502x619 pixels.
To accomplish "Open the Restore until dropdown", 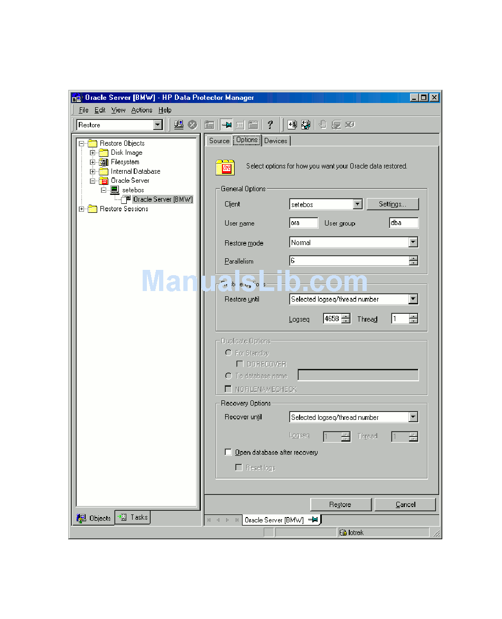I will (x=413, y=299).
